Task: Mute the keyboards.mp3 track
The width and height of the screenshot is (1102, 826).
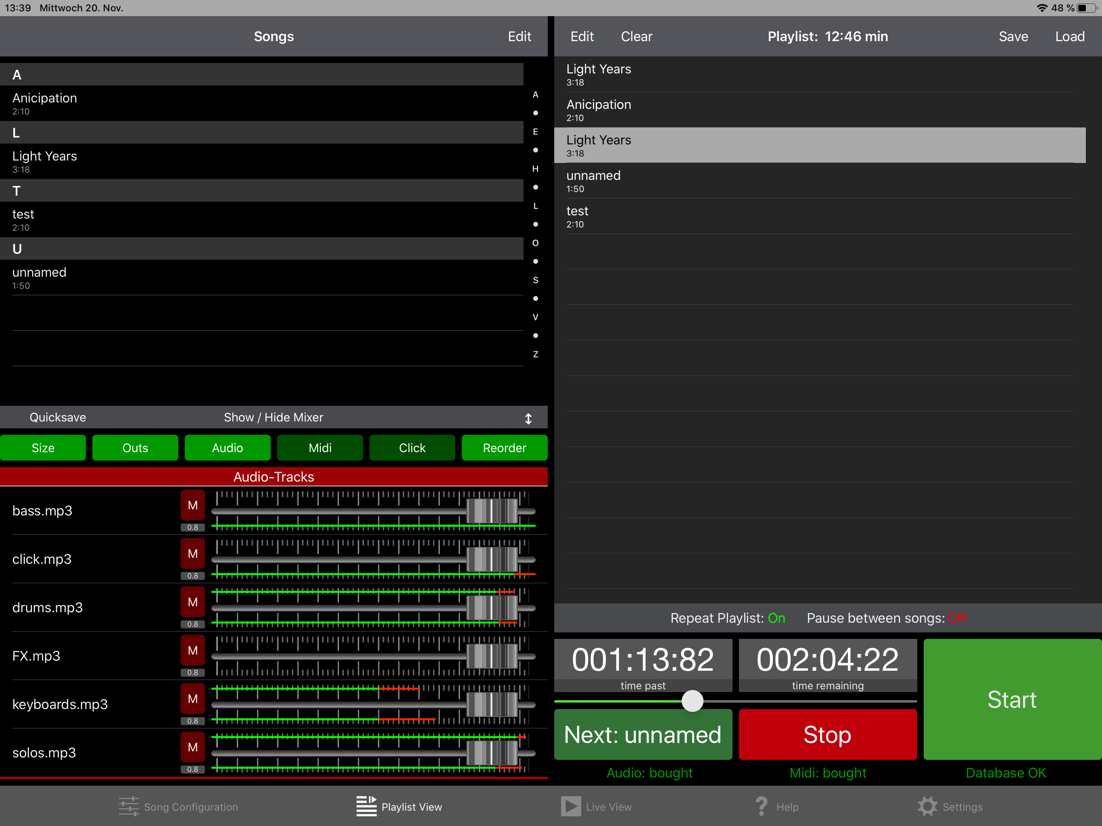Action: click(193, 699)
